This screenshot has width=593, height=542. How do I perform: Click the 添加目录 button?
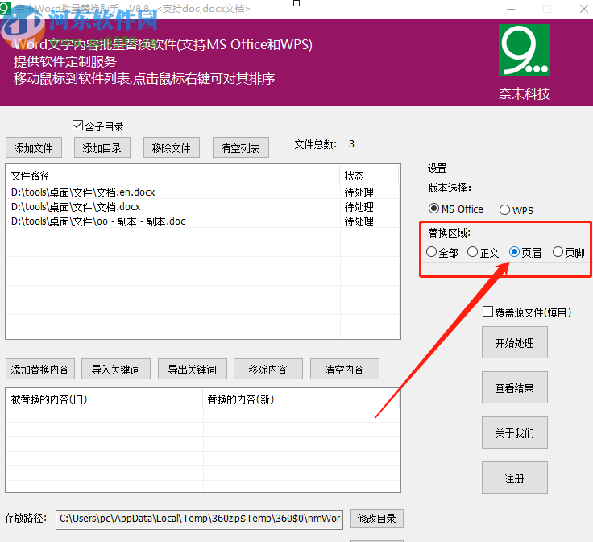point(102,148)
